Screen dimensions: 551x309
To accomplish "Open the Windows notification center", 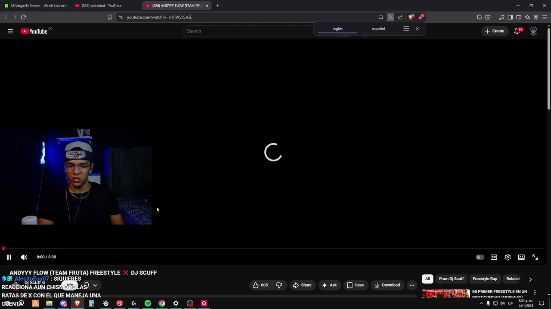I will pyautogui.click(x=542, y=303).
